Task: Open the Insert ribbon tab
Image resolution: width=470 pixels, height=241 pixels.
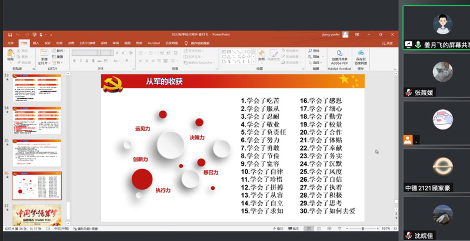Action: tap(36, 43)
